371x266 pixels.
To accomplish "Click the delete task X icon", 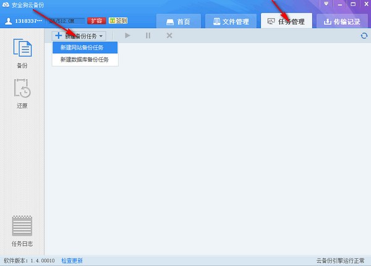I will [169, 36].
